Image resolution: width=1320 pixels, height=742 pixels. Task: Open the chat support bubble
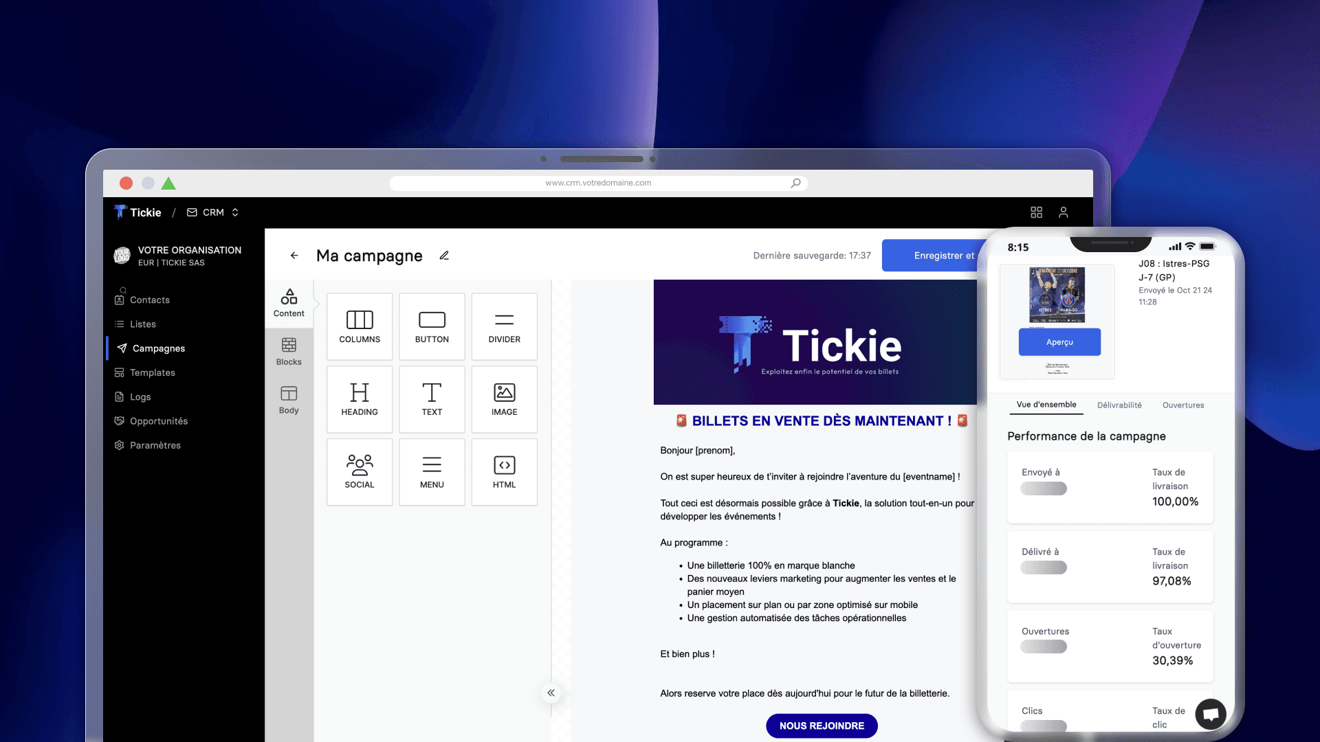(1211, 714)
